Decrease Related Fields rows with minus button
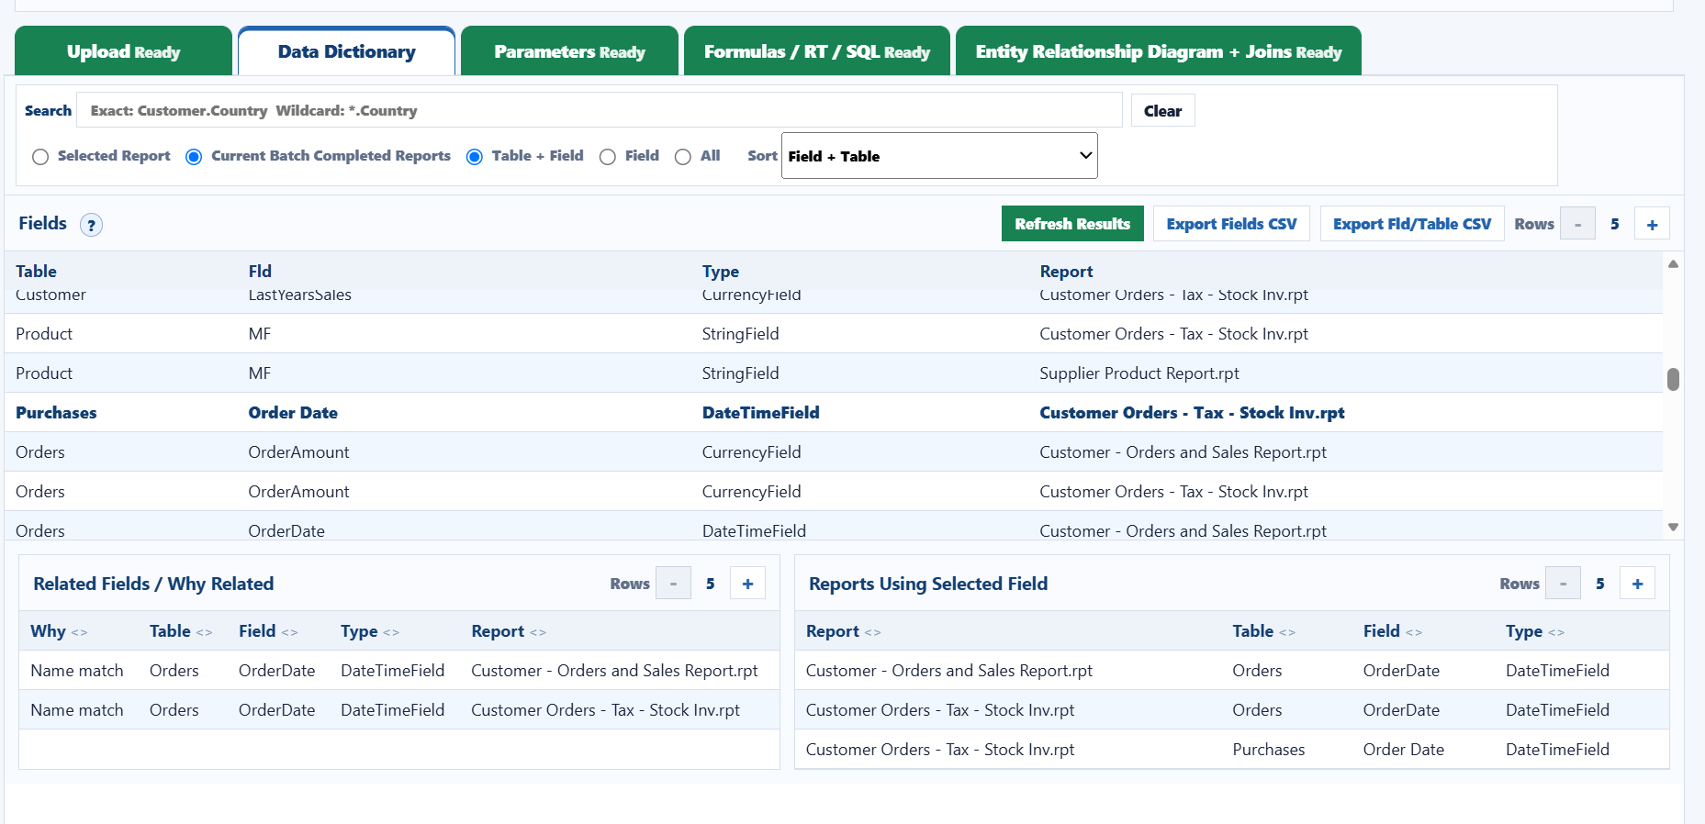 pyautogui.click(x=673, y=584)
